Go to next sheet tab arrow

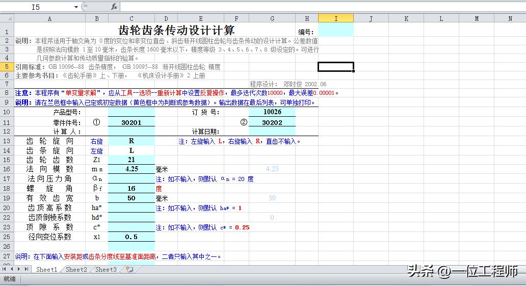[x=19, y=269]
